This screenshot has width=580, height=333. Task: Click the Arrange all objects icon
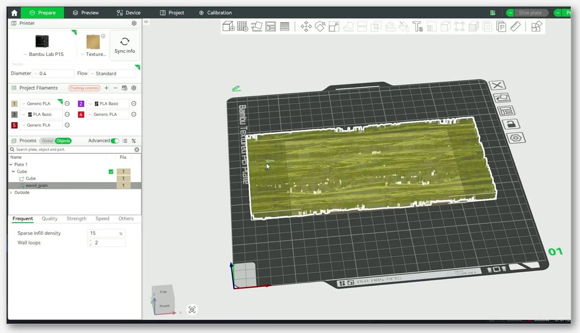[271, 27]
